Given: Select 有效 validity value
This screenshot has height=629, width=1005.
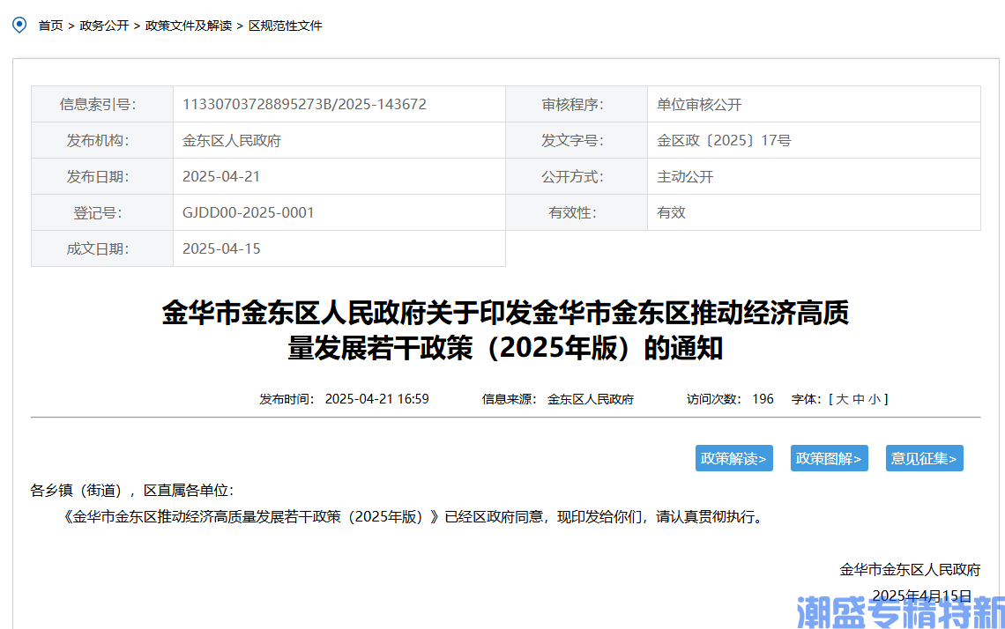Looking at the screenshot, I should pyautogui.click(x=671, y=212).
